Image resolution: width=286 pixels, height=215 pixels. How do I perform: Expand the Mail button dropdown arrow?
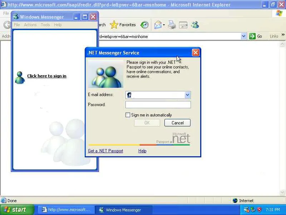(x=164, y=25)
